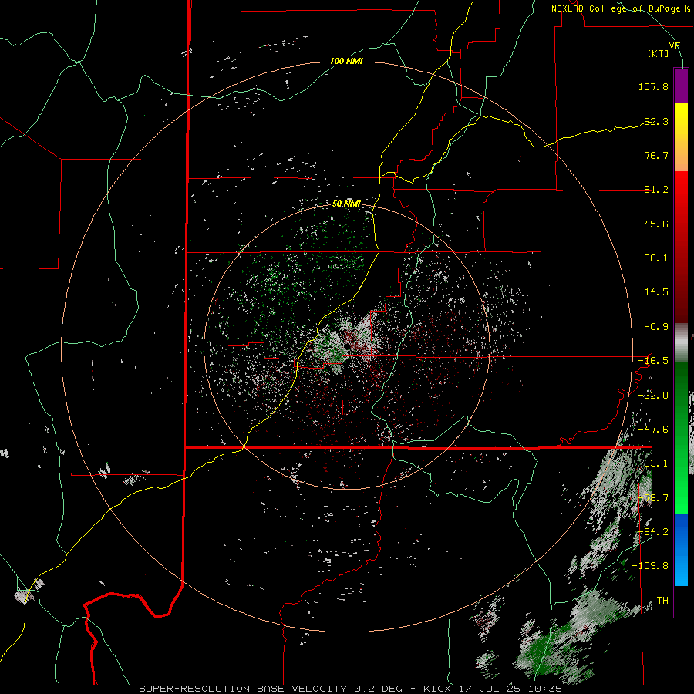Viewport: 694px width, 694px height.
Task: Click the SUPER-RESOLUTION BASE VELOCITY caption text
Action: click(x=244, y=689)
